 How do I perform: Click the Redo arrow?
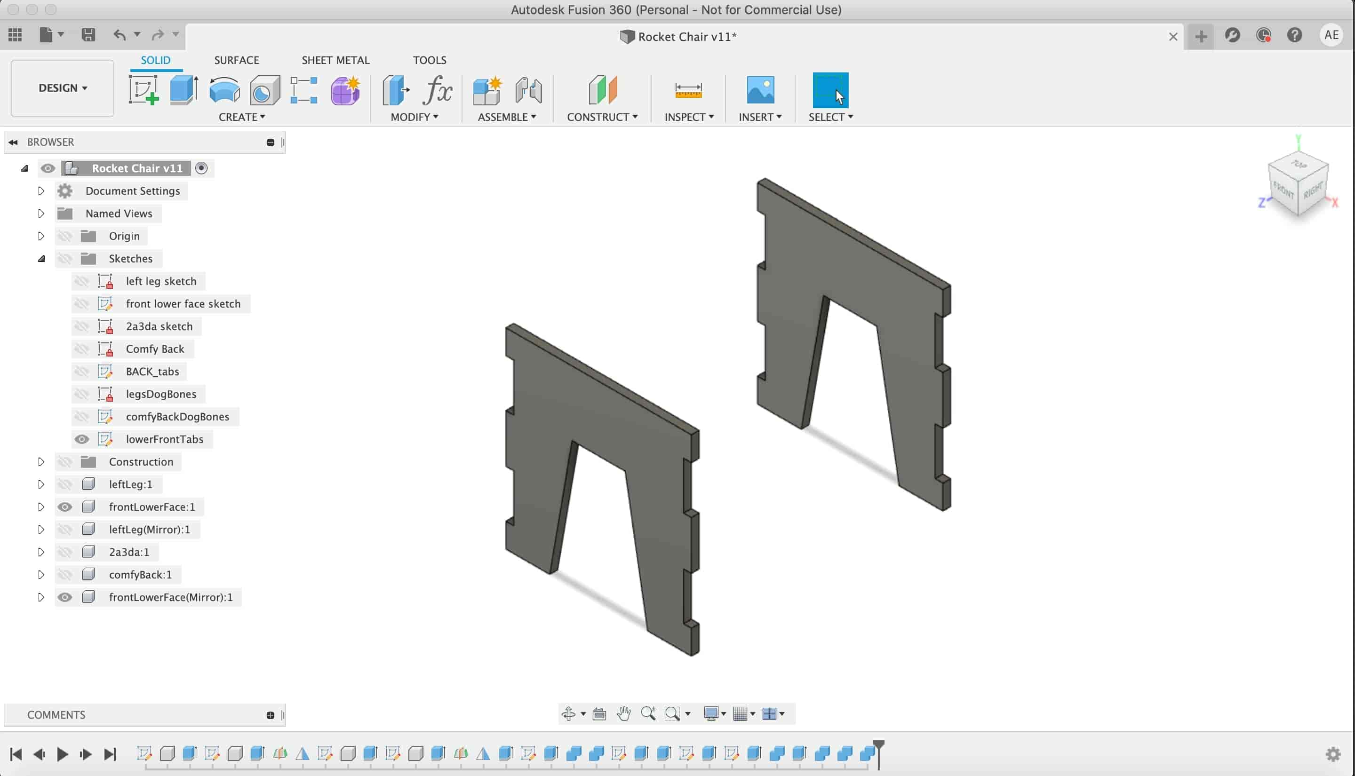pos(158,35)
